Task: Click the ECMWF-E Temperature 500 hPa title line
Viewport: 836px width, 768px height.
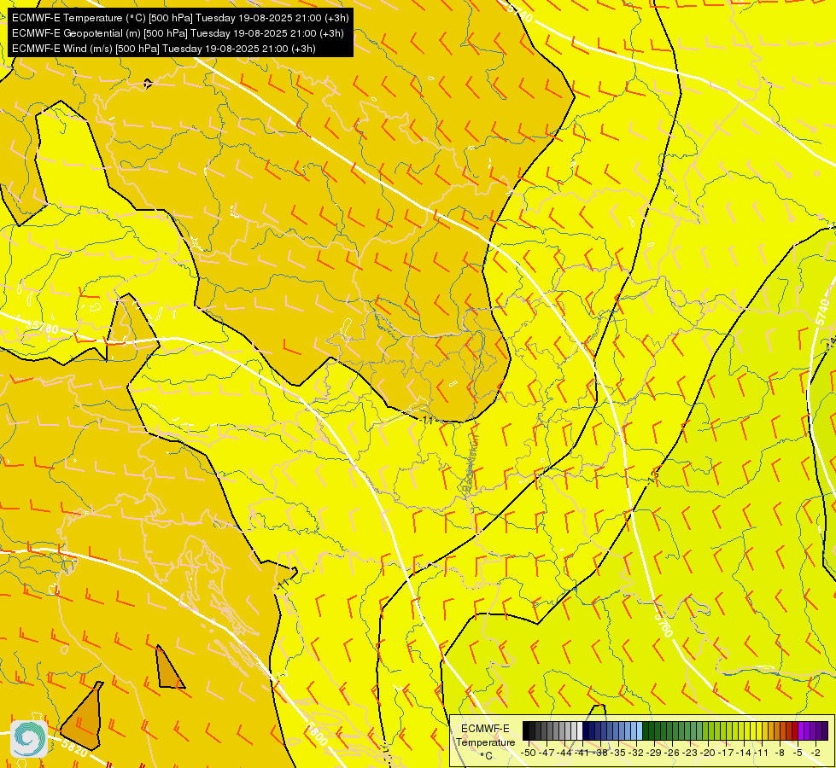Action: pos(180,18)
